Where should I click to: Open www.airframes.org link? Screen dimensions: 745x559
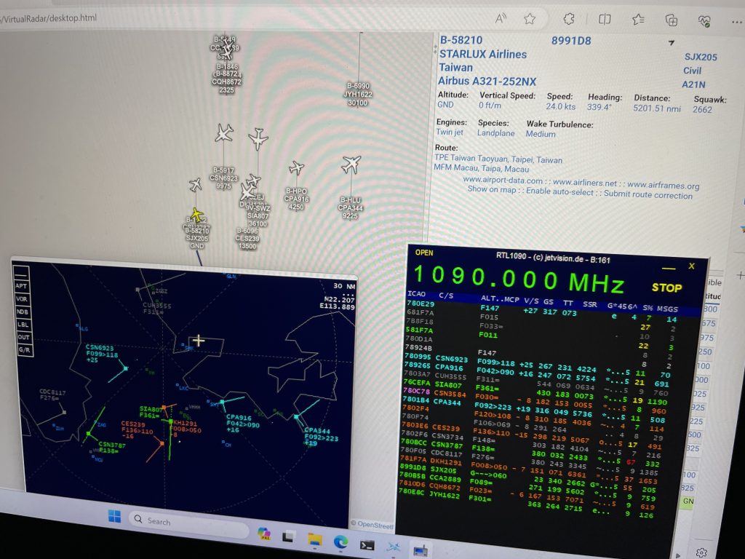pyautogui.click(x=664, y=185)
